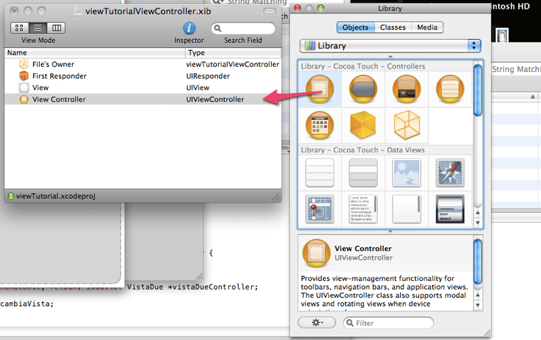Switch to column view mode
The width and height of the screenshot is (541, 340).
click(57, 28)
